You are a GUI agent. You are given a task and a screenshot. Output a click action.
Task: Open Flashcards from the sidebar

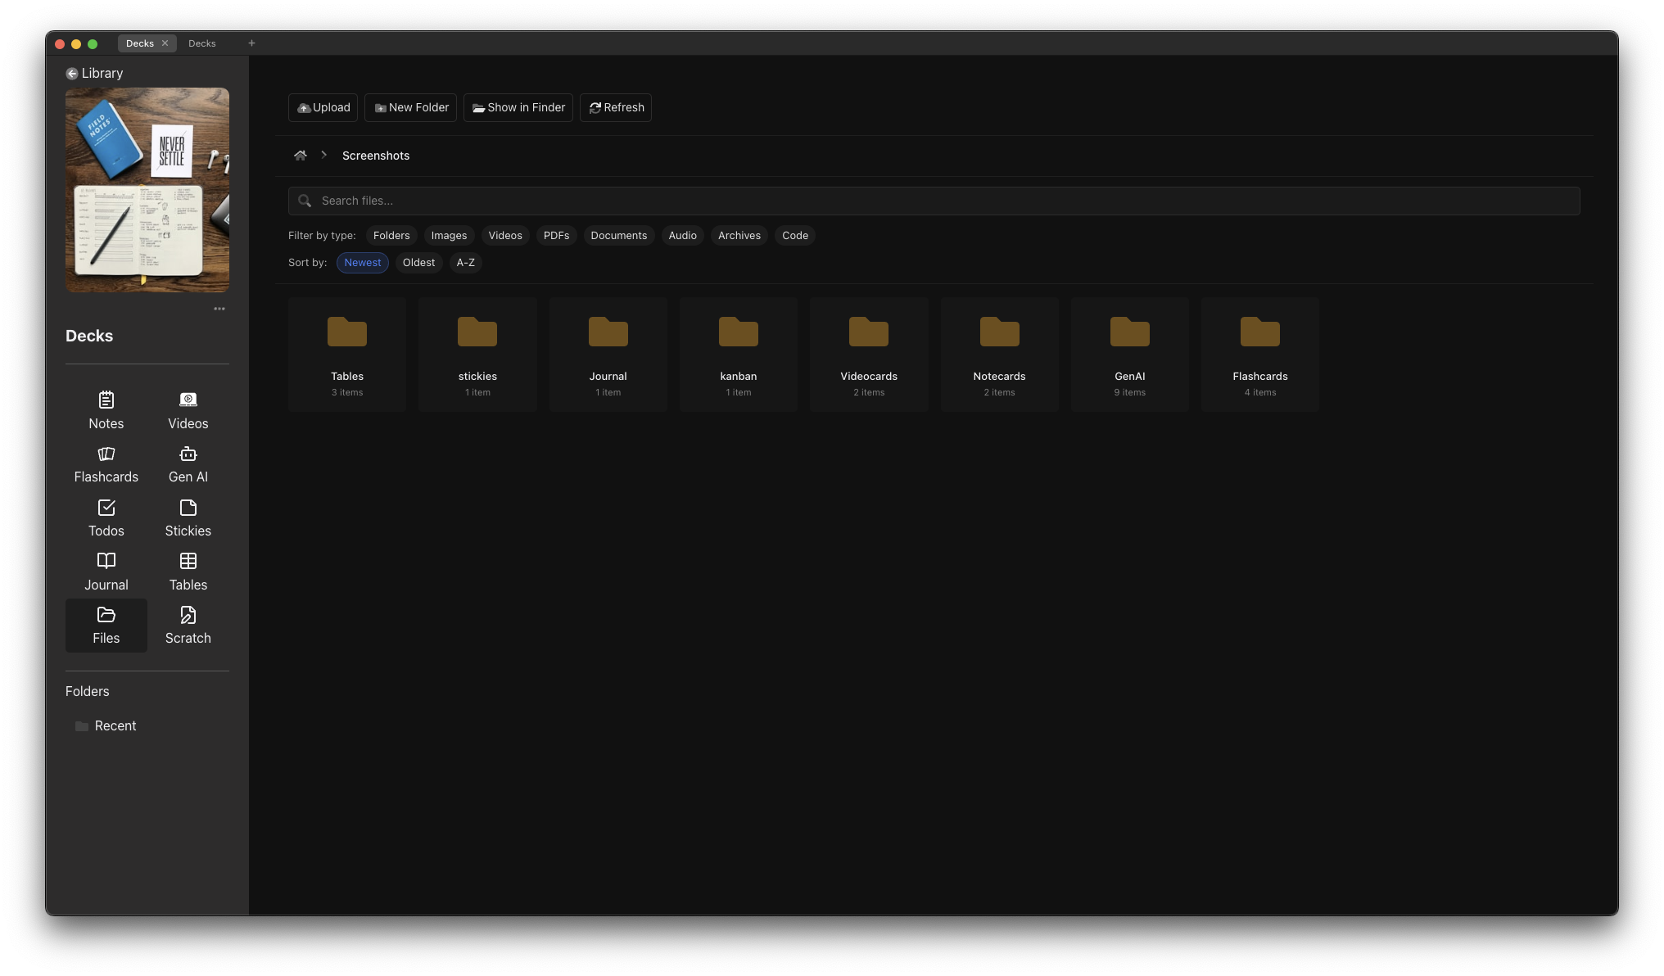click(x=106, y=464)
